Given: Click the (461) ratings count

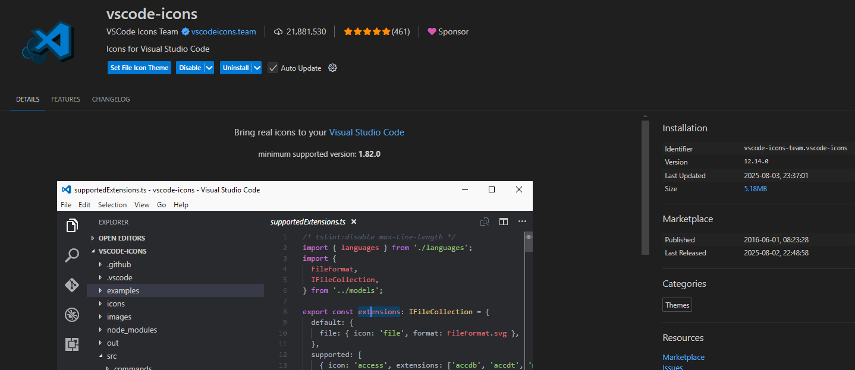Looking at the screenshot, I should pos(401,31).
